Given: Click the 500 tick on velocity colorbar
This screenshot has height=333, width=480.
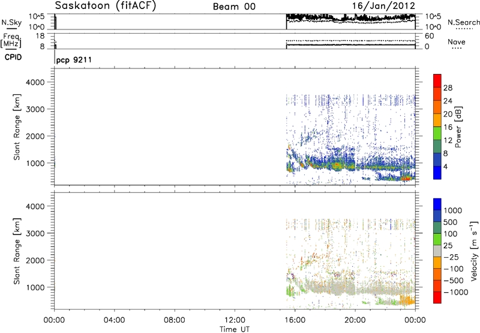Looking at the screenshot, I should click(450, 222).
